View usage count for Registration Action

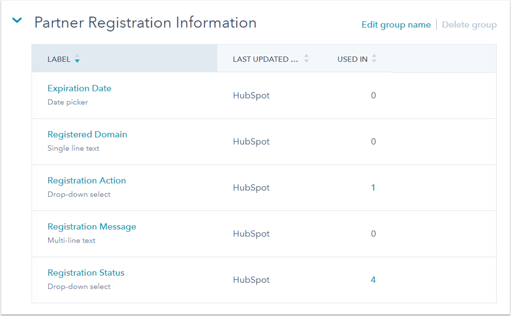click(373, 187)
